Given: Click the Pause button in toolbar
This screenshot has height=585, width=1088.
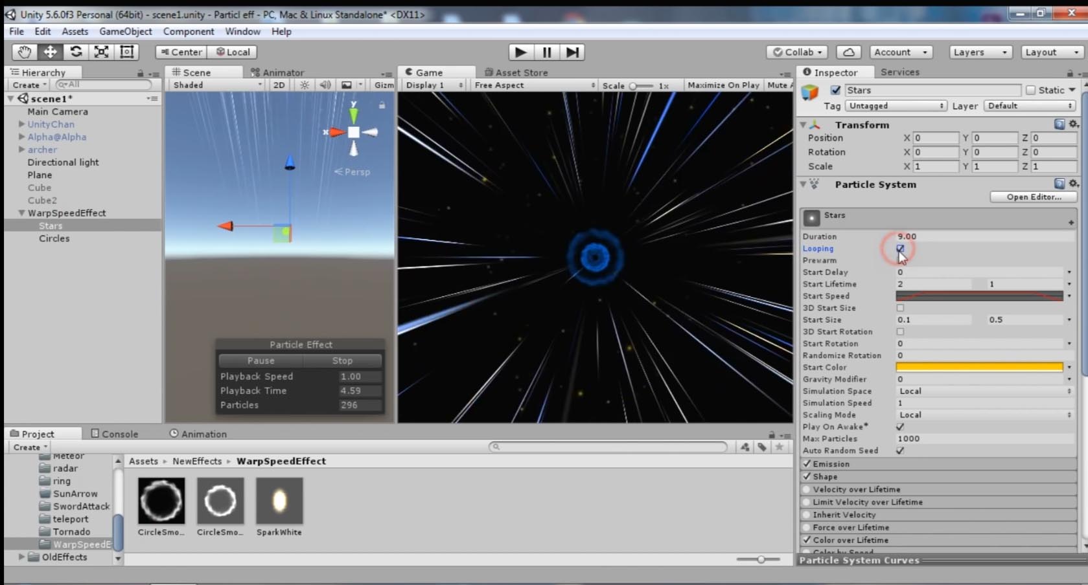Looking at the screenshot, I should [546, 52].
